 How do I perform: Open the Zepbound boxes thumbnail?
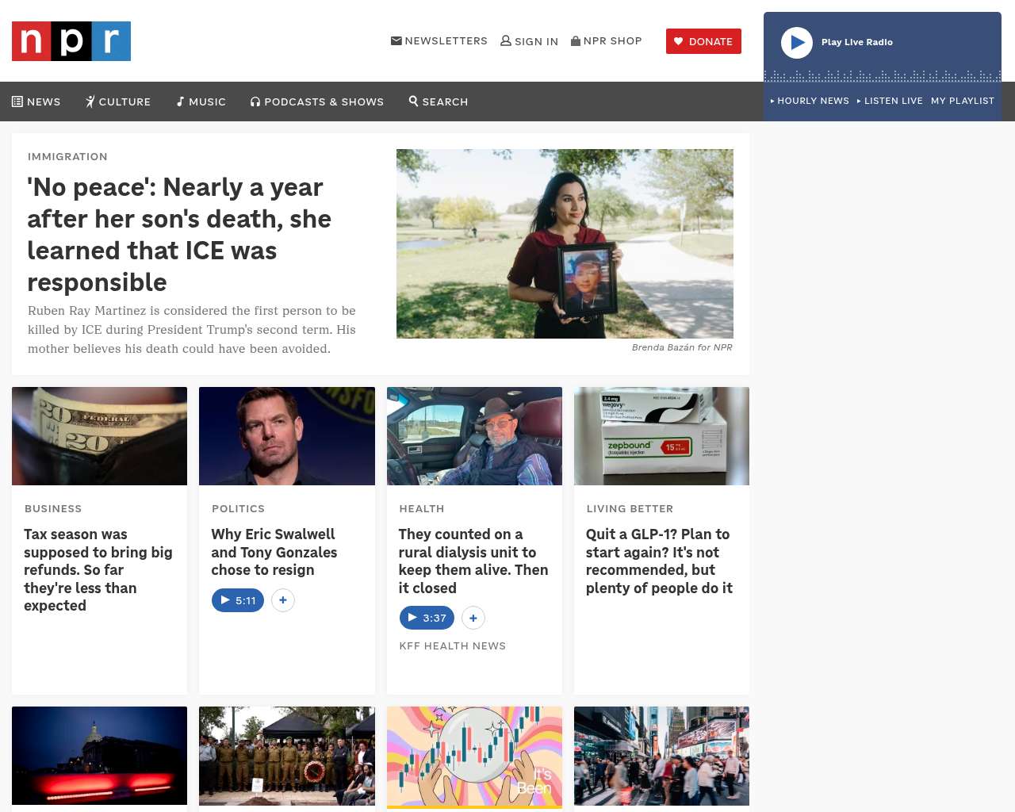tap(661, 436)
